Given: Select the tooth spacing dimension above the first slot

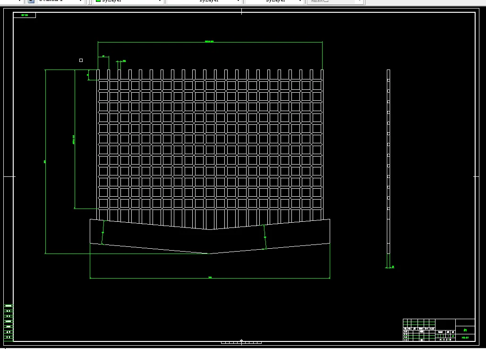Looking at the screenshot, I should click(103, 56).
